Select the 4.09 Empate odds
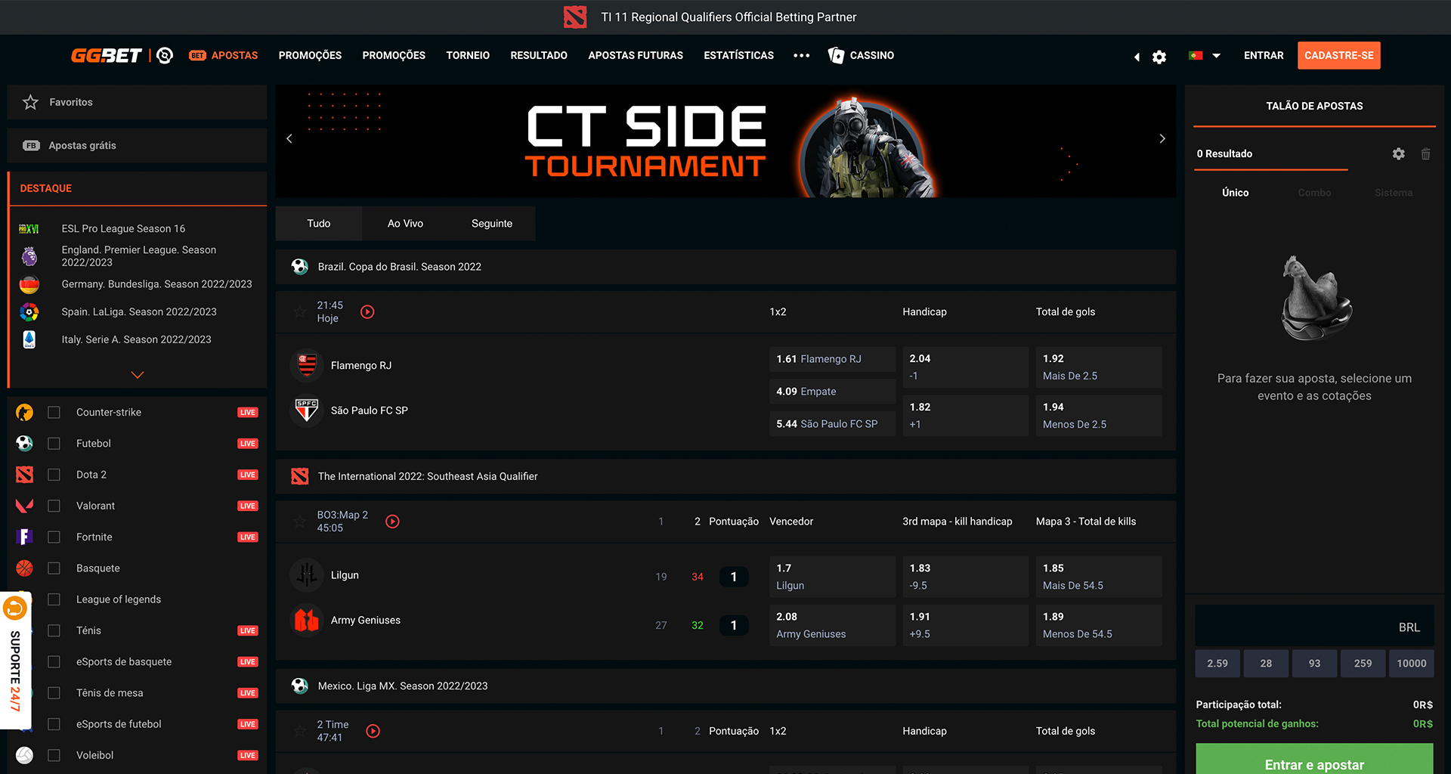 (x=832, y=392)
